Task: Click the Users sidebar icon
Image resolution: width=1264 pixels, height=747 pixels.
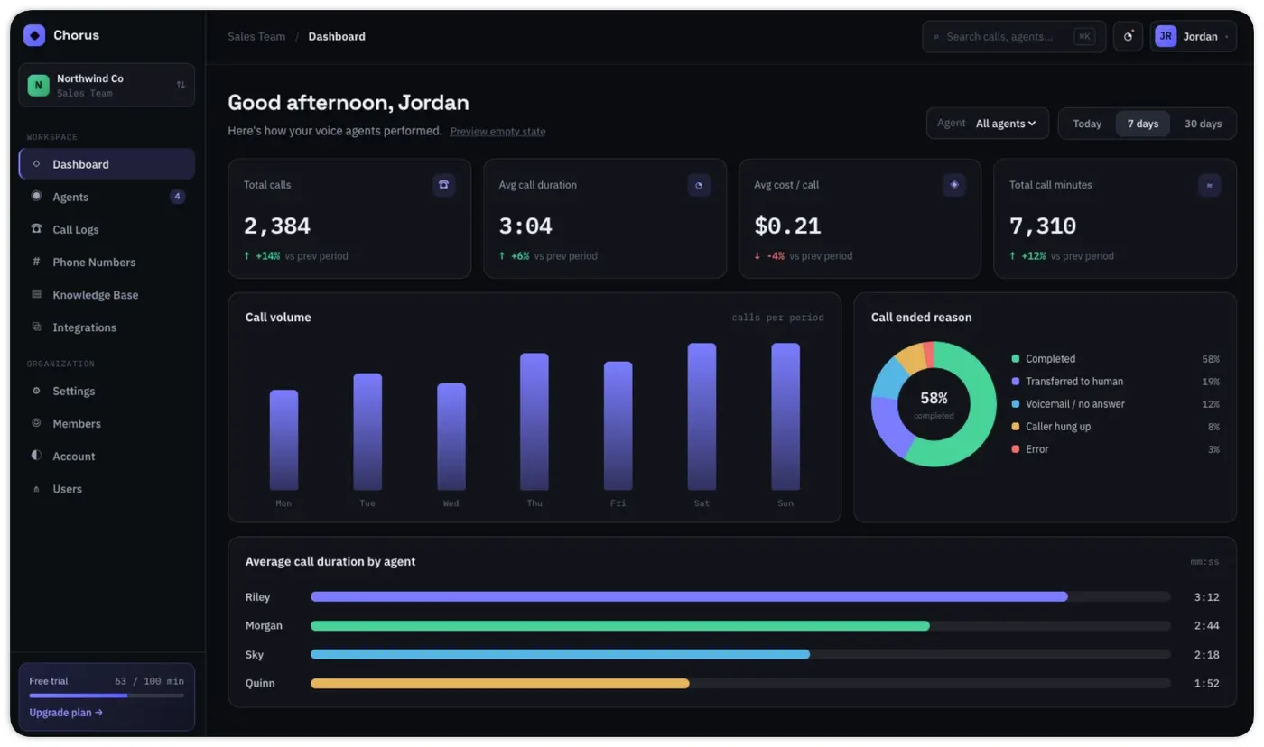Action: coord(36,488)
